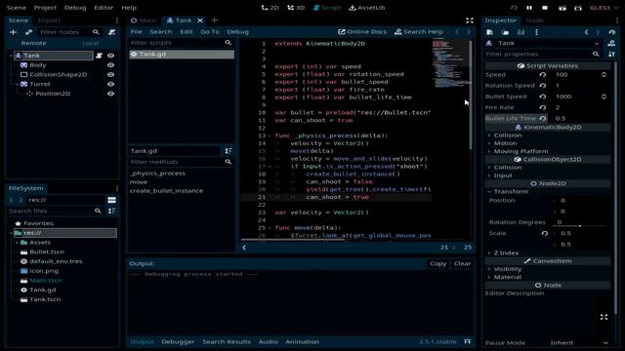Click the attach script icon beside node filter

(112, 32)
